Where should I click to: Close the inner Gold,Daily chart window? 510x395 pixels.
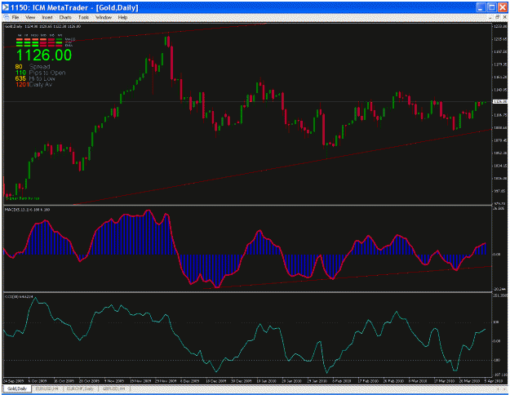tap(503, 17)
